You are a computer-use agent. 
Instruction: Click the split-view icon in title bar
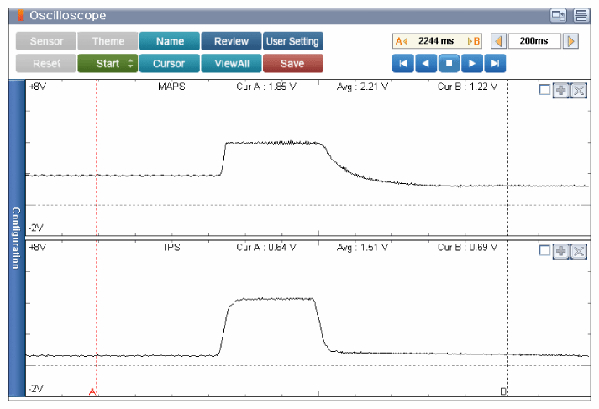pos(581,15)
